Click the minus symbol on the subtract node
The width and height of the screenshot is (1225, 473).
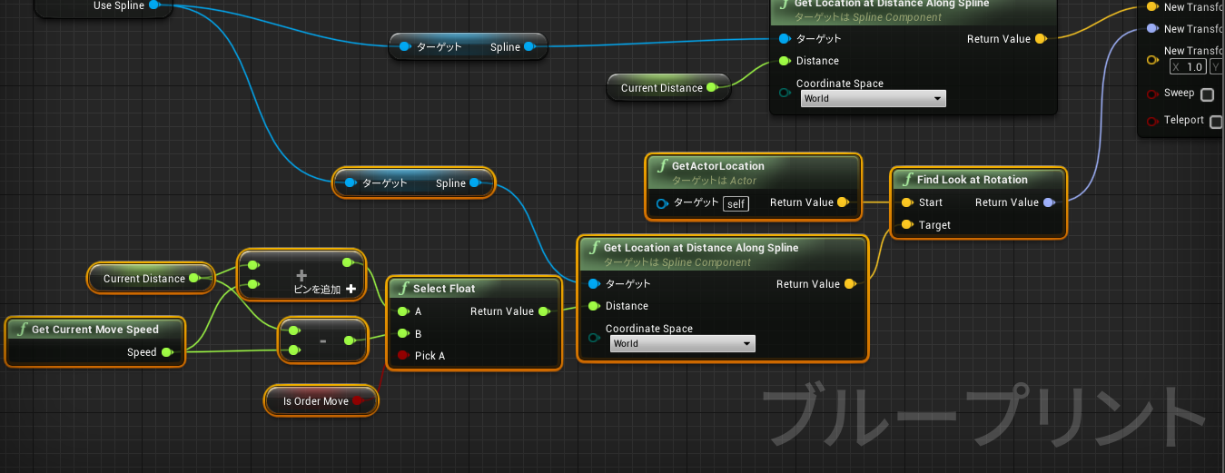[x=323, y=340]
